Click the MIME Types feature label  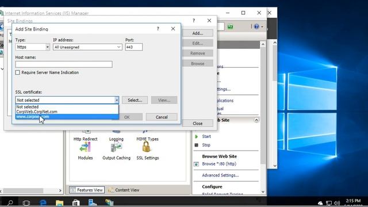(x=147, y=139)
